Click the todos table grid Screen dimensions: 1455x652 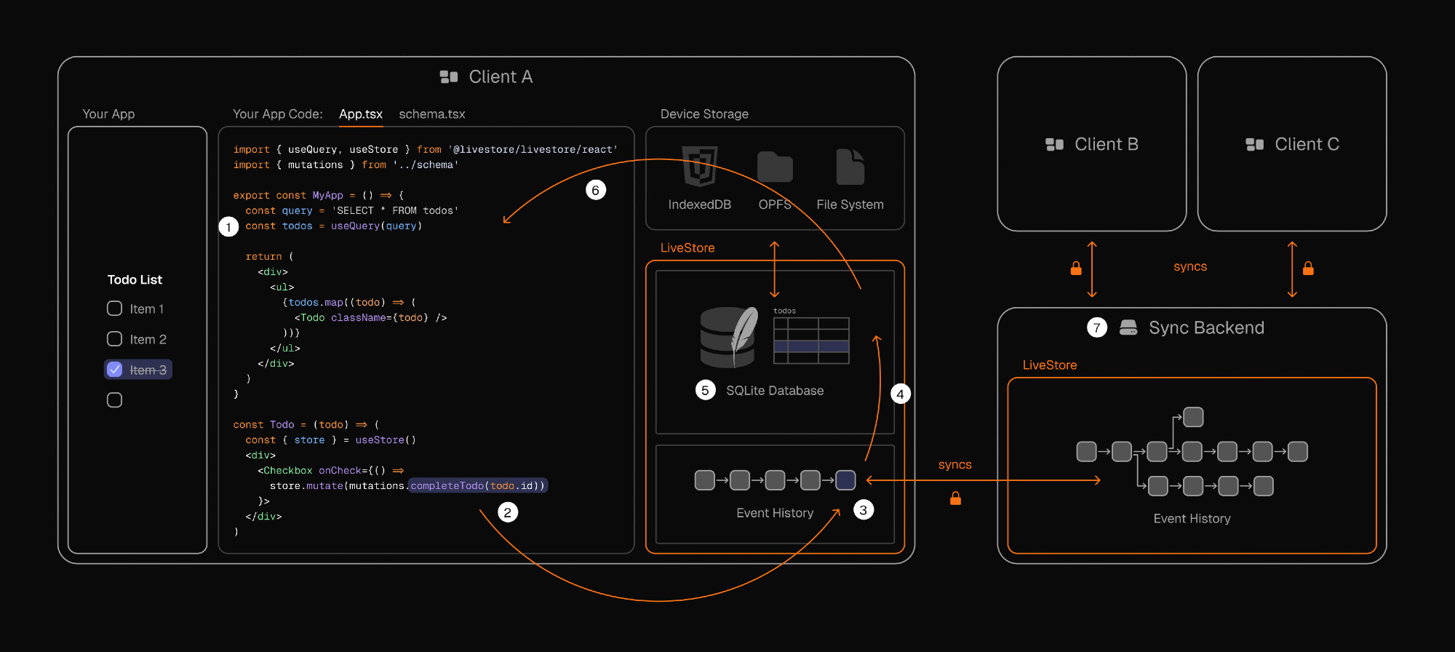[x=811, y=341]
